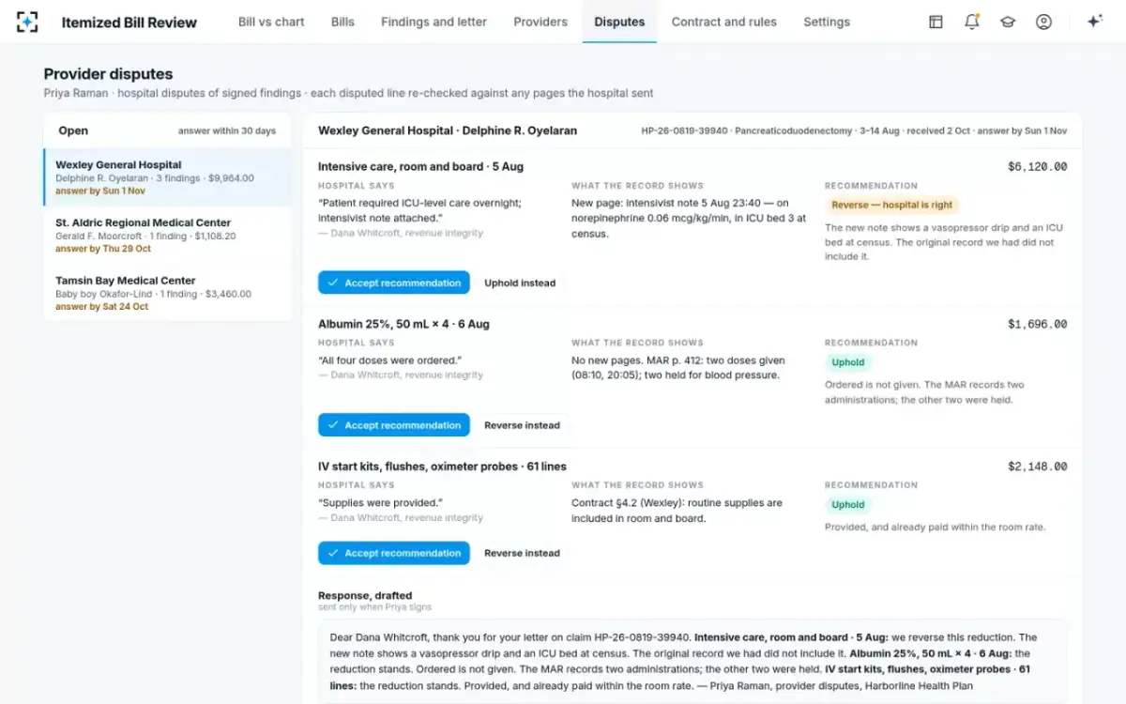Click the $1,696.00 amount
The width and height of the screenshot is (1126, 704).
[x=1037, y=325]
